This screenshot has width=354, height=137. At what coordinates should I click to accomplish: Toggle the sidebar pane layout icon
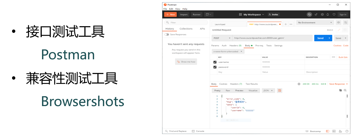[327, 131]
